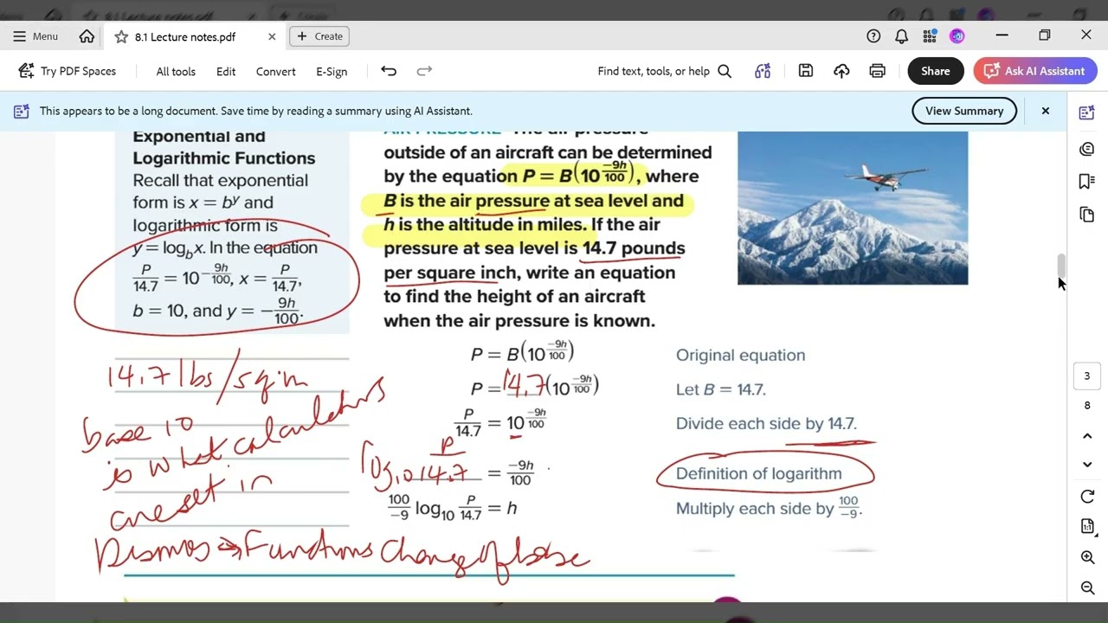
Task: Click the total page count 8
Action: coord(1087,406)
